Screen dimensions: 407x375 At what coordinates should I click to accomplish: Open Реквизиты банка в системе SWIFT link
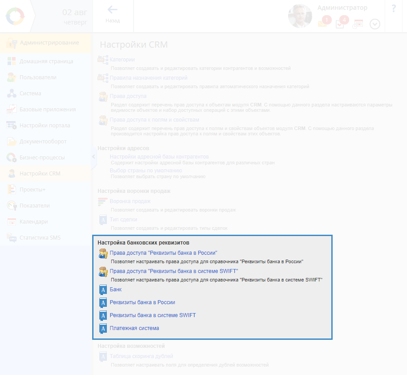point(153,315)
